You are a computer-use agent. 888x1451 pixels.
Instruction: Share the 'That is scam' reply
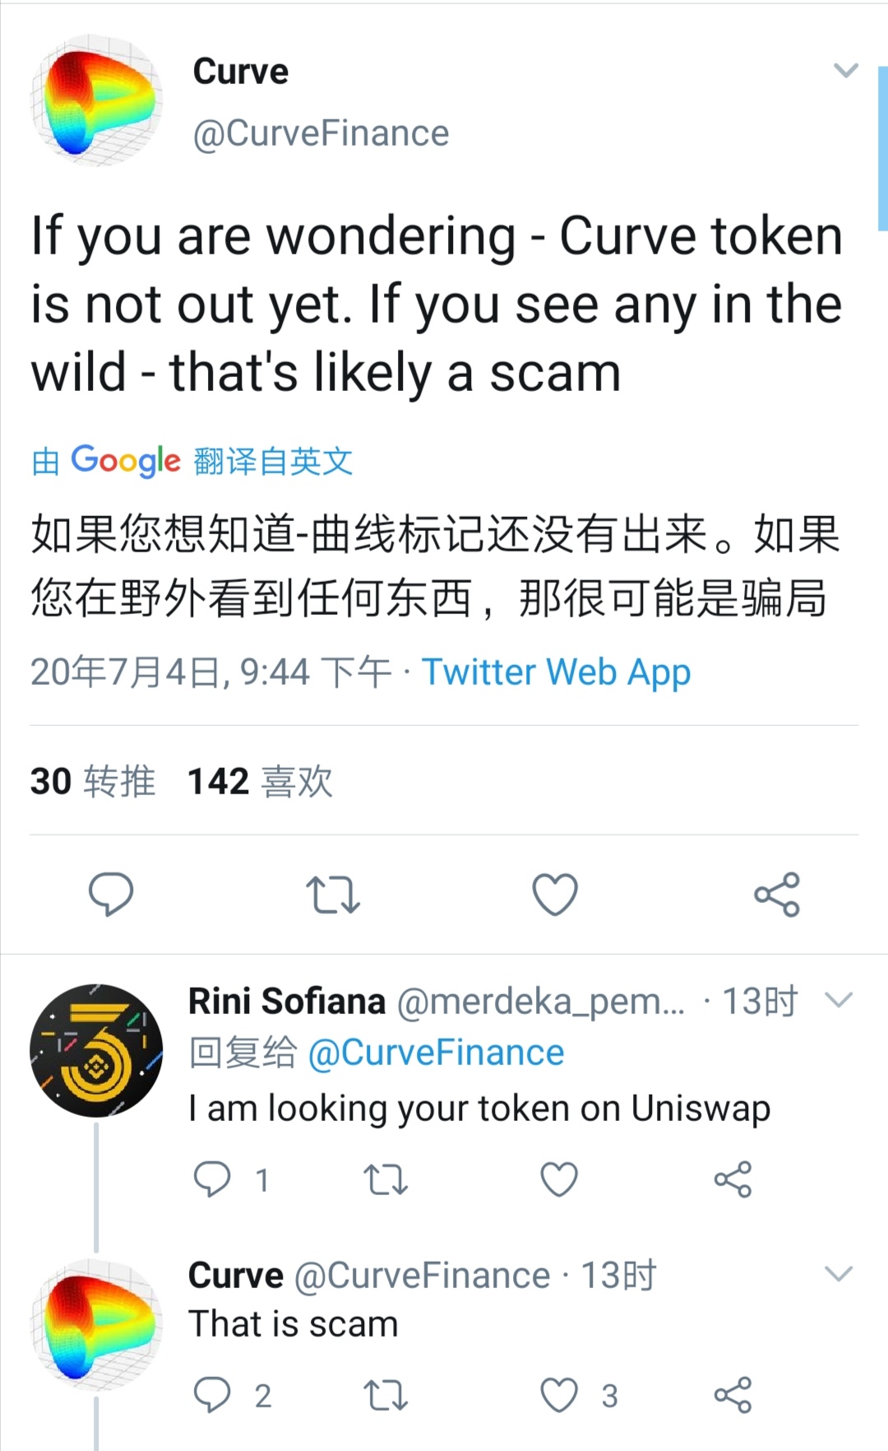(732, 1393)
